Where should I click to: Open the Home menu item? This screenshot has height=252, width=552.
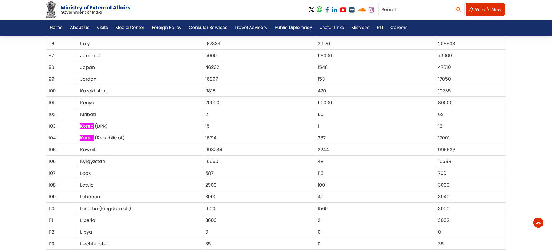(56, 28)
